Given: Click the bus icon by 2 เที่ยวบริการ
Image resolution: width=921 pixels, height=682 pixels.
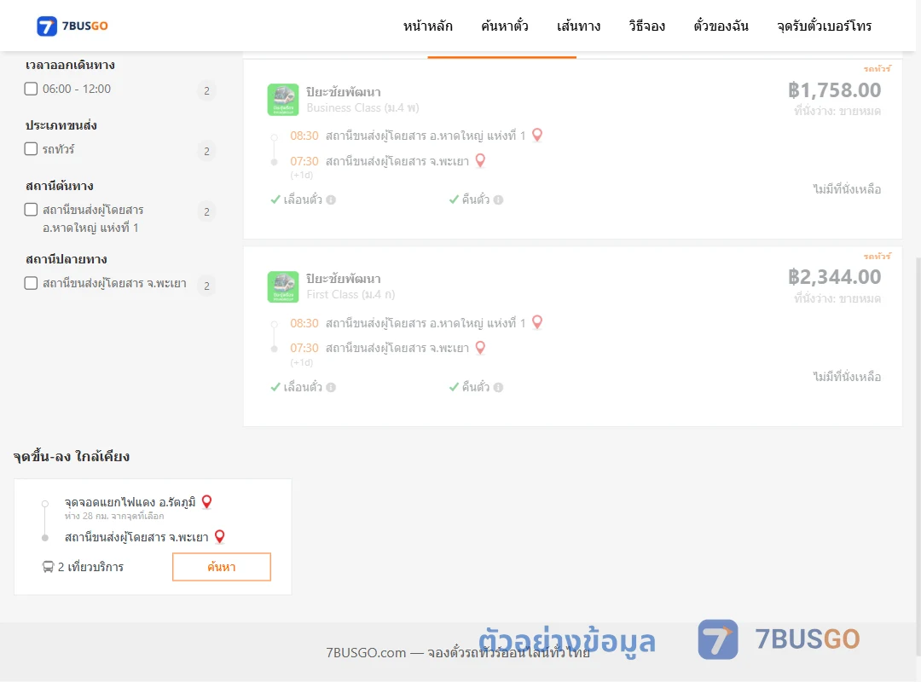Looking at the screenshot, I should (x=48, y=567).
